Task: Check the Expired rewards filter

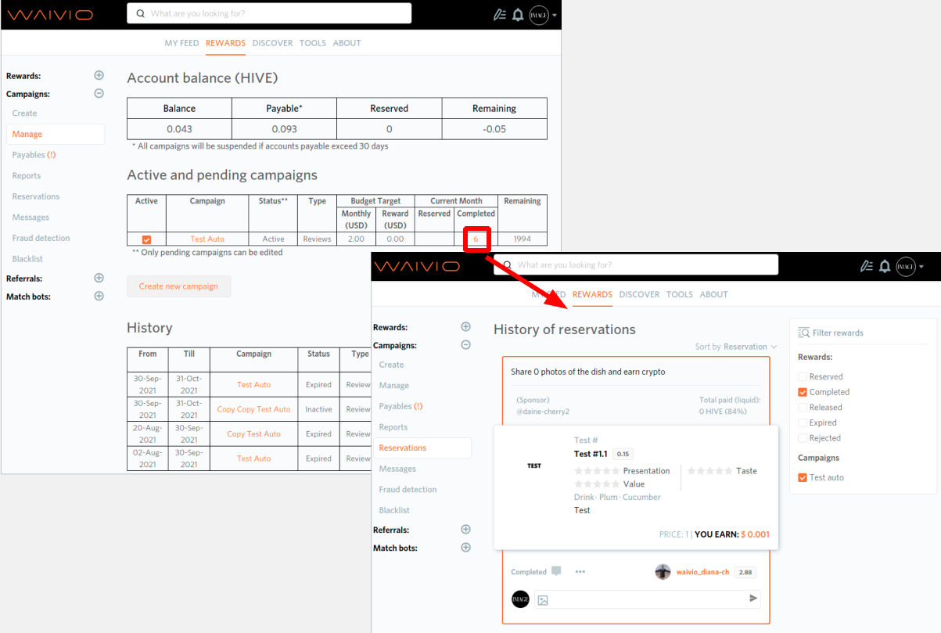Action: coord(803,423)
